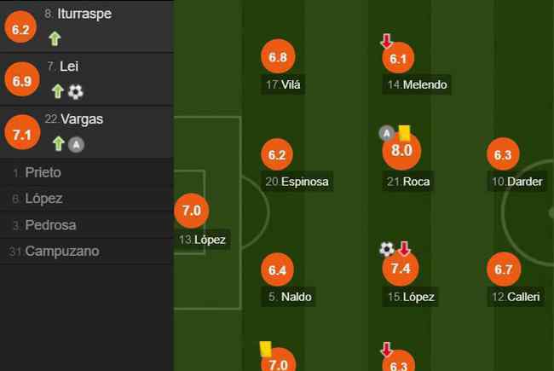554x371 pixels.
Task: Open the 17. Vilá player label
Action: 283,84
